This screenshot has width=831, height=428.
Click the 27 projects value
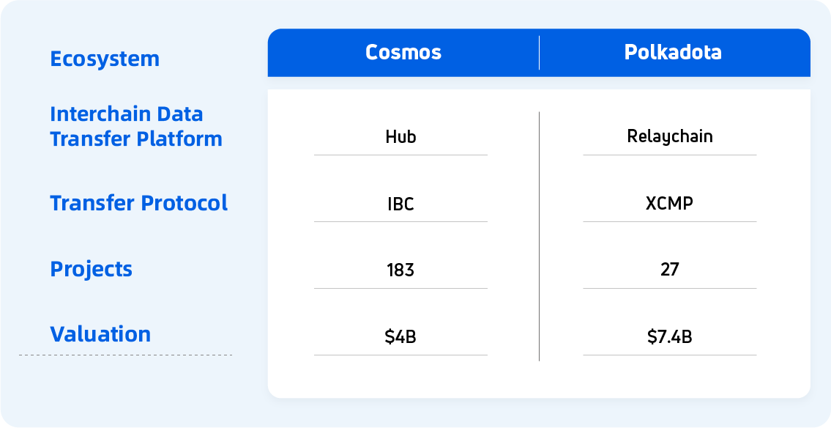[x=670, y=270]
